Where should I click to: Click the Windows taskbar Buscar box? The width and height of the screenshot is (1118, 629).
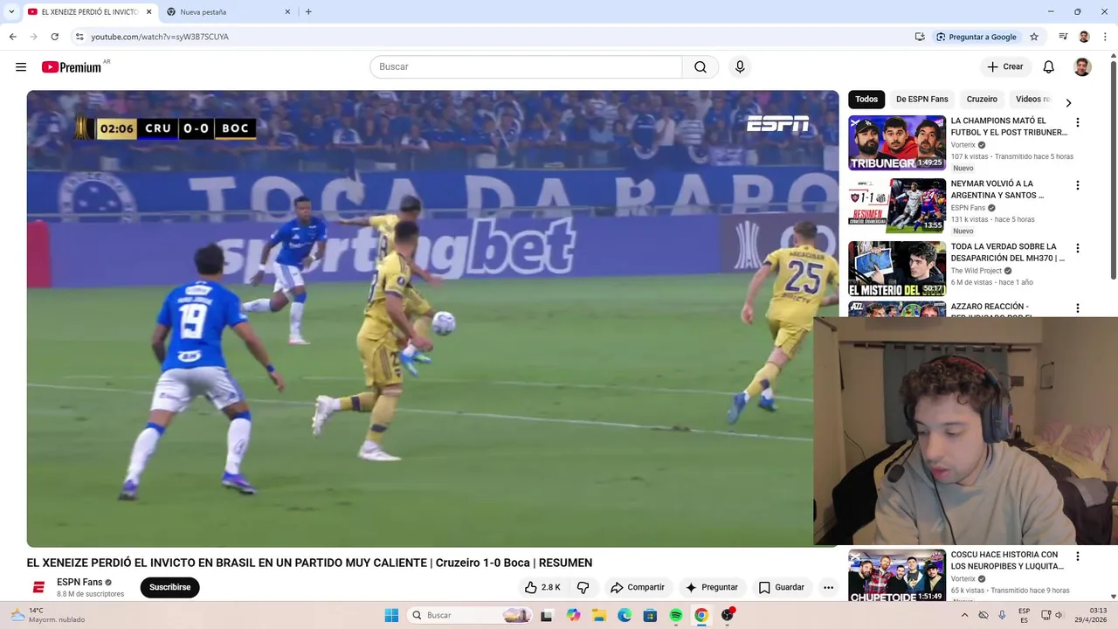click(470, 615)
